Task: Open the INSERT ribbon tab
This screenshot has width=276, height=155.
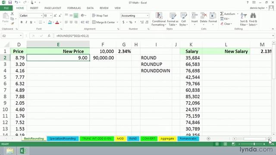Action: [x=34, y=8]
